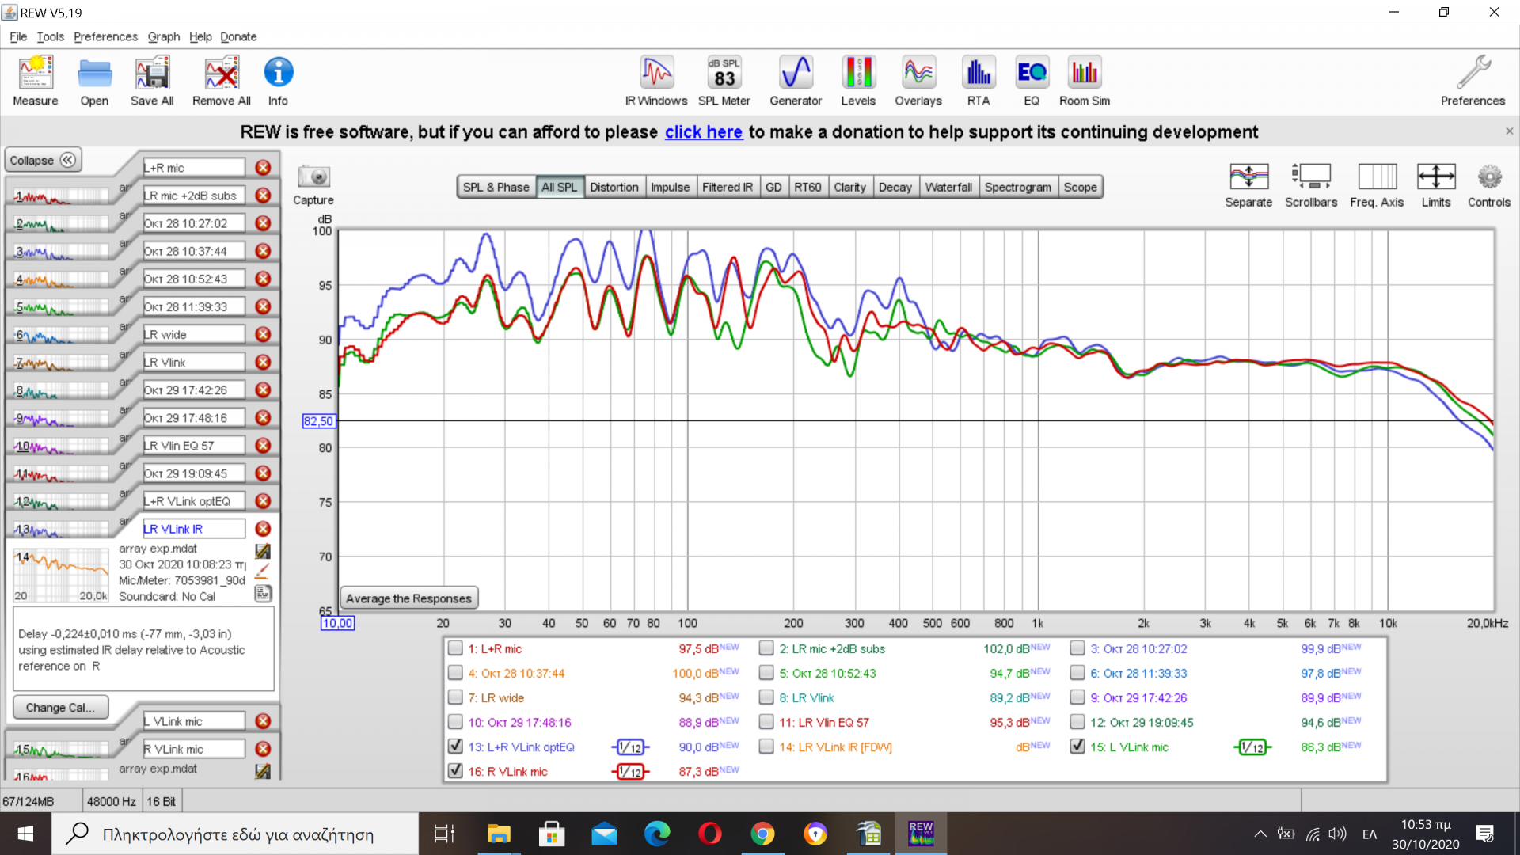The height and width of the screenshot is (855, 1520).
Task: Open the EQ window
Action: point(1032,80)
